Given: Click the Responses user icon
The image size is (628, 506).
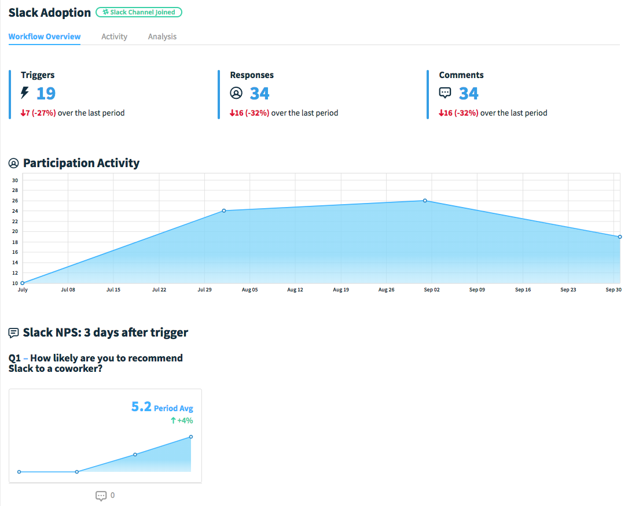Looking at the screenshot, I should point(236,93).
